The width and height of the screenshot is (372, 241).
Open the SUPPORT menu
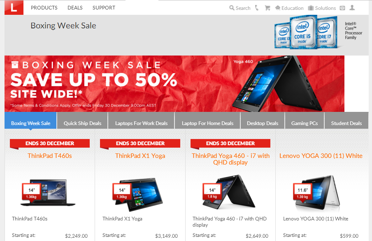[x=104, y=7]
